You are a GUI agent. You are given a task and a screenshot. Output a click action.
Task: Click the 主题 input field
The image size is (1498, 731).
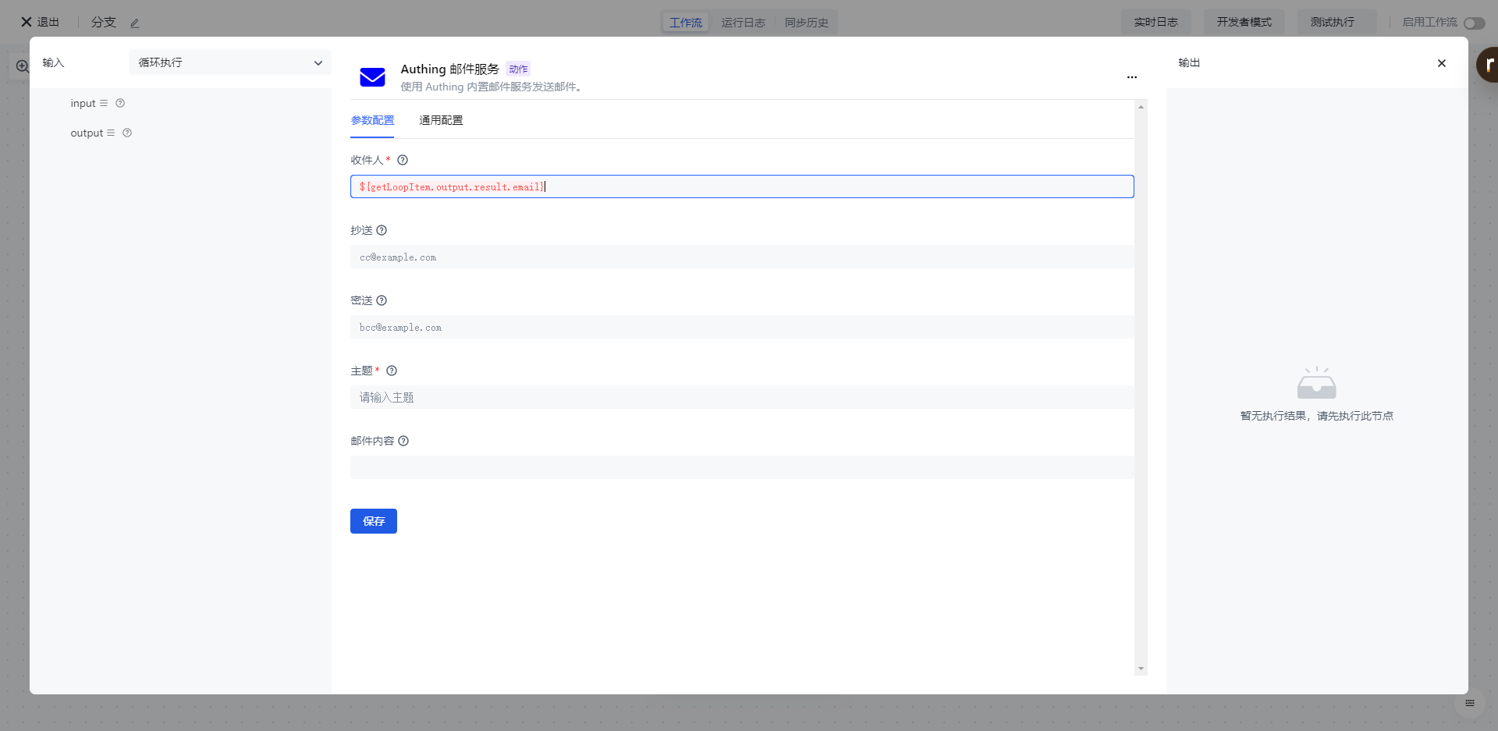[741, 397]
